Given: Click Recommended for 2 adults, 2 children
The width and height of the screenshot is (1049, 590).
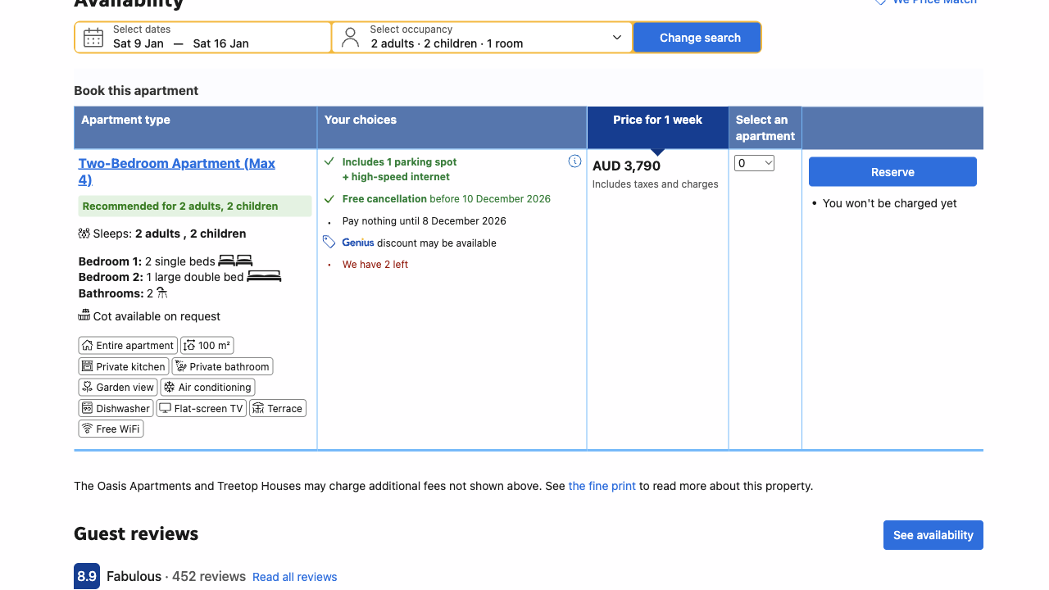Looking at the screenshot, I should point(195,206).
